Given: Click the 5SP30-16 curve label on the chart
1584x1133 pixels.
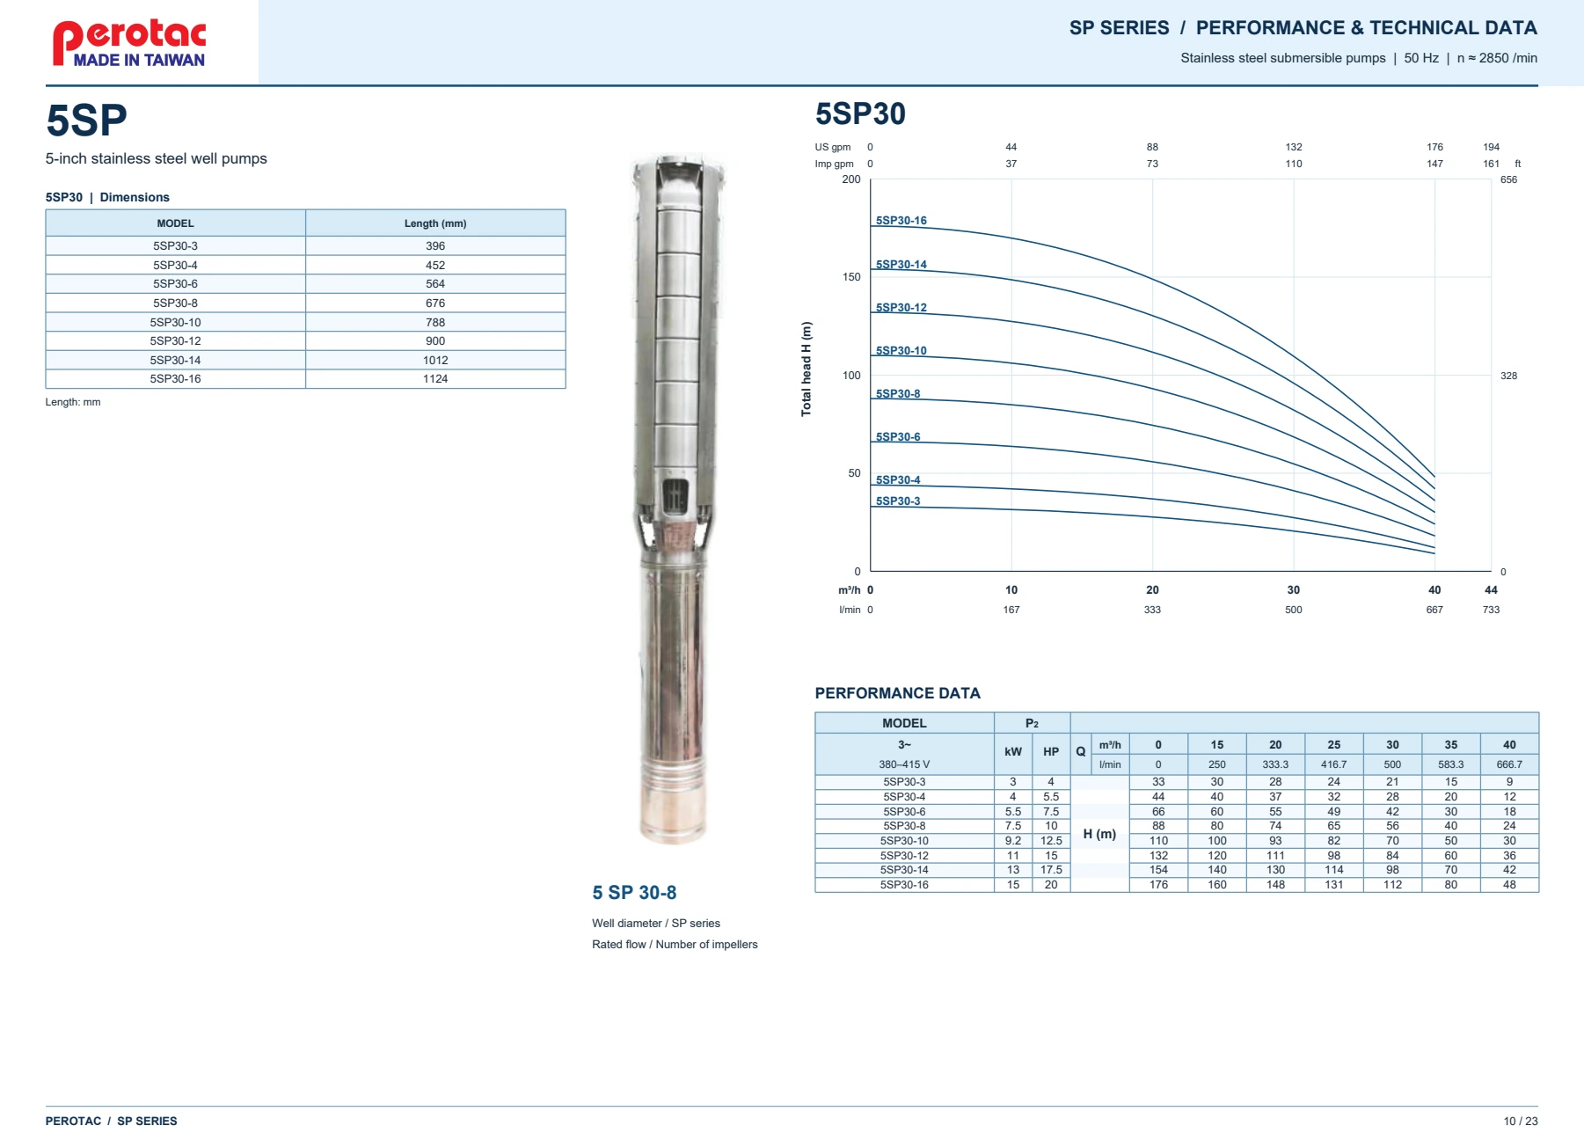Looking at the screenshot, I should coord(901,221).
